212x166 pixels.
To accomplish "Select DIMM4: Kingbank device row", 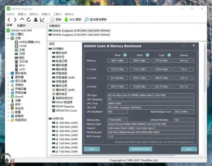I will click(79, 35).
